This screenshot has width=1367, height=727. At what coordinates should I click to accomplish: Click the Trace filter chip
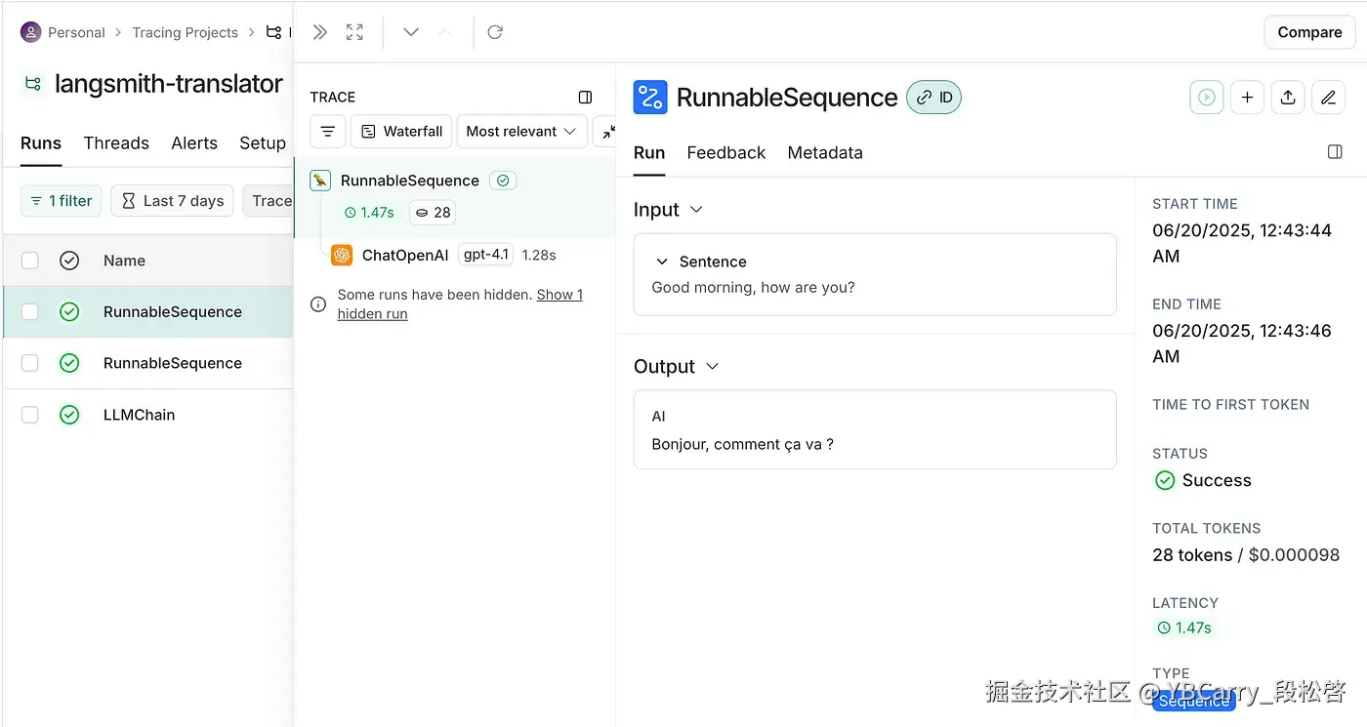(269, 201)
